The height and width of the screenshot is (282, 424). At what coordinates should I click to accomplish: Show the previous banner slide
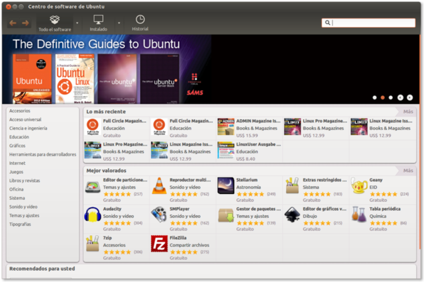[400, 97]
